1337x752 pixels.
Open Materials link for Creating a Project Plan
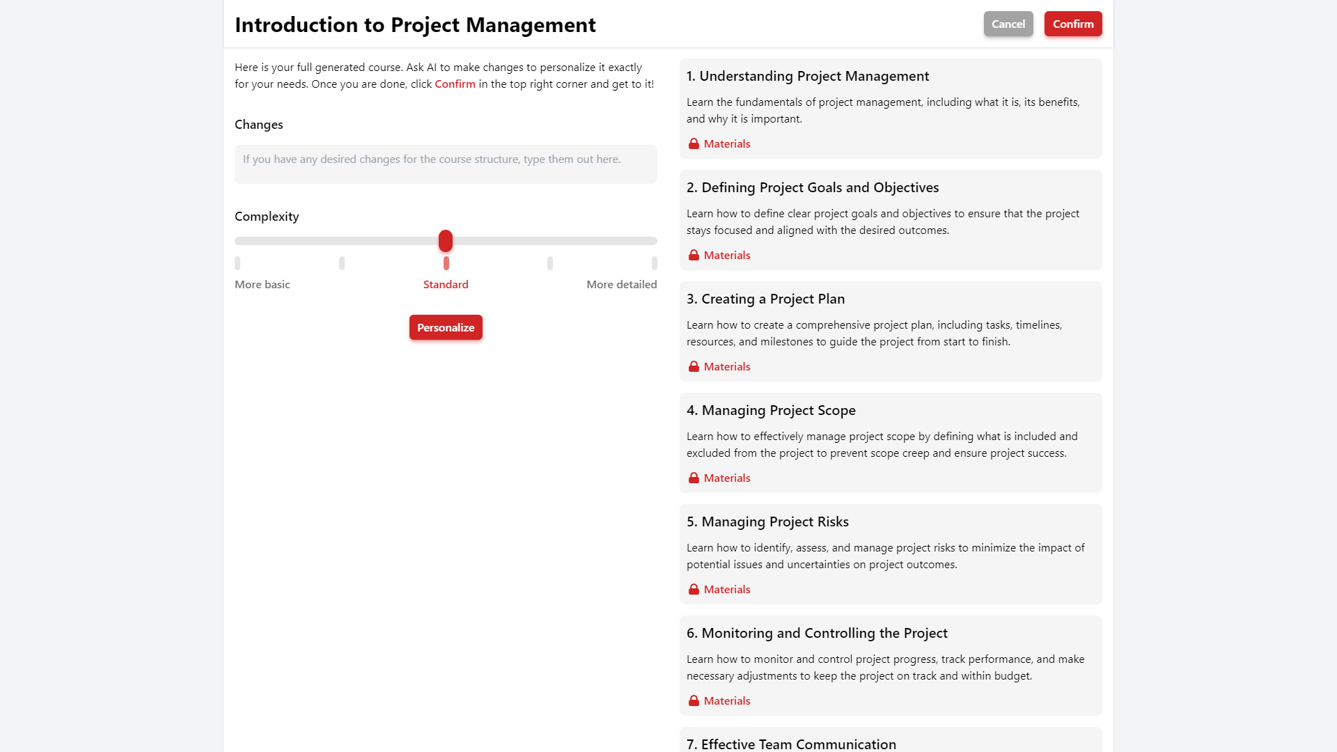point(726,367)
